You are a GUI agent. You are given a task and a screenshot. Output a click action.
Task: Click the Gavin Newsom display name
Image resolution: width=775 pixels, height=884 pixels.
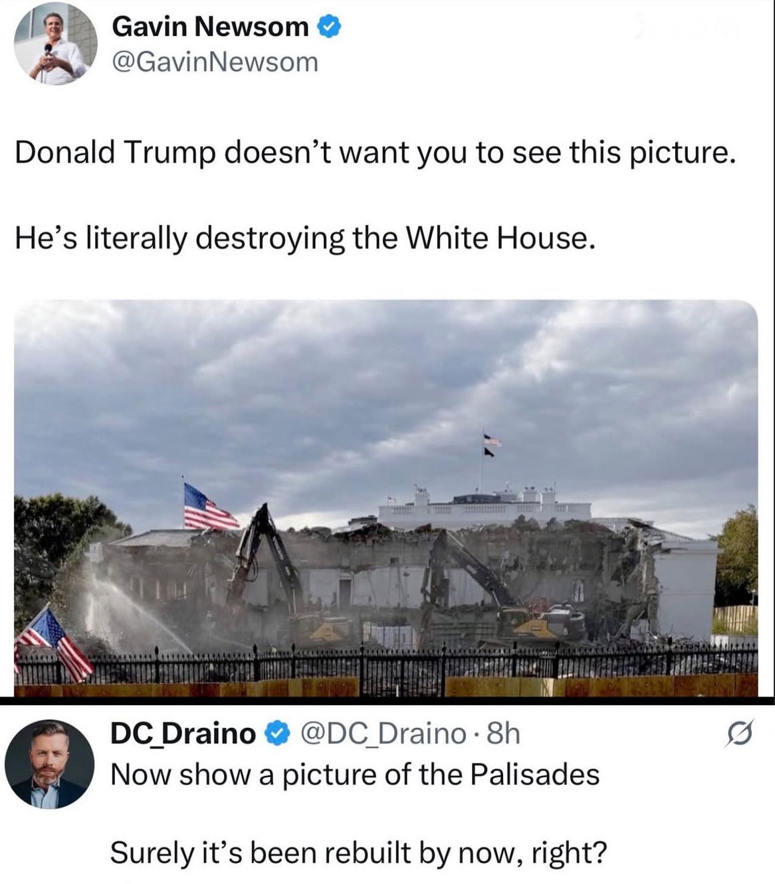[211, 27]
